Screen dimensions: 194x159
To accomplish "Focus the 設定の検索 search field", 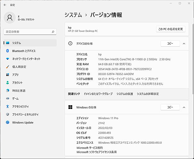I will [x=28, y=32].
